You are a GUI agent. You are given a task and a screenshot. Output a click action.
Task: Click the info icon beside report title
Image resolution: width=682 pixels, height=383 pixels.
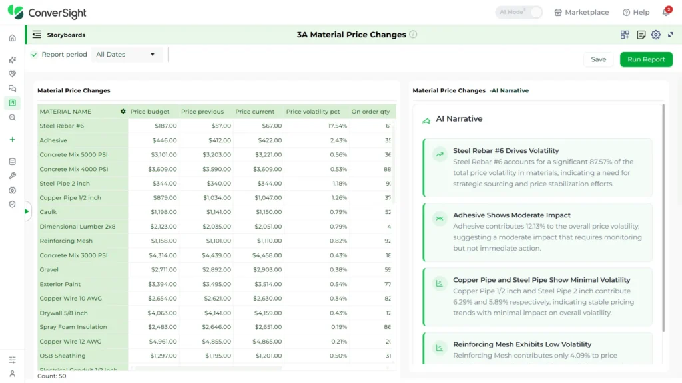(413, 35)
